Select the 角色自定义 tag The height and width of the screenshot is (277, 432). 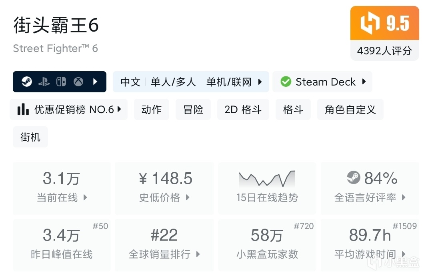coord(350,110)
